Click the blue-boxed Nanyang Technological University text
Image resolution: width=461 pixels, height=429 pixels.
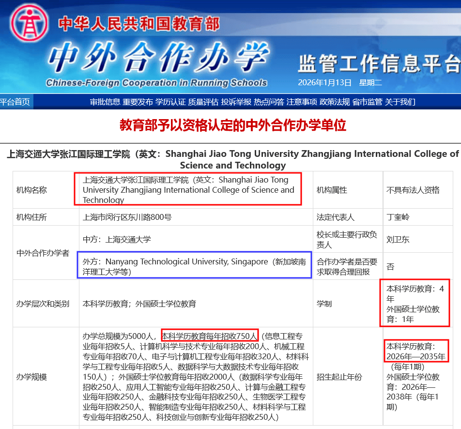pos(194,266)
